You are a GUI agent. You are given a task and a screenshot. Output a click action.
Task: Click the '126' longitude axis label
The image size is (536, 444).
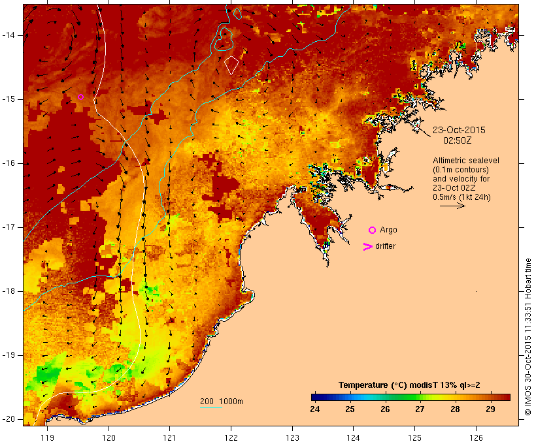476,438
